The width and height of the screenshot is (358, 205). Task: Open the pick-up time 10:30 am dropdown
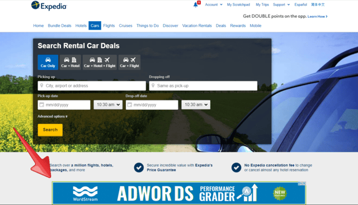point(108,105)
